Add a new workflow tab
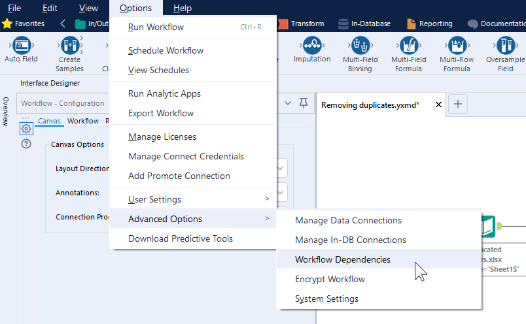This screenshot has width=526, height=324. pos(458,104)
